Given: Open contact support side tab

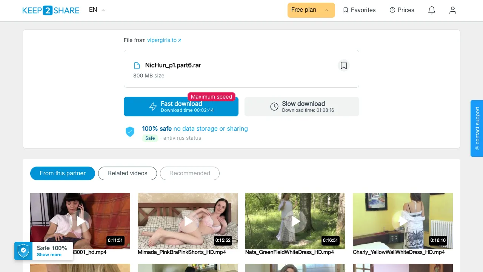Looking at the screenshot, I should [x=477, y=128].
